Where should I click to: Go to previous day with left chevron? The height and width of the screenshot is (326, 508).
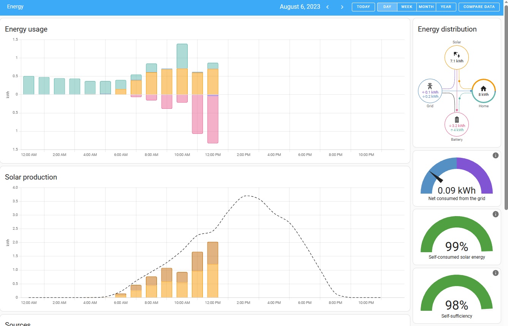328,7
